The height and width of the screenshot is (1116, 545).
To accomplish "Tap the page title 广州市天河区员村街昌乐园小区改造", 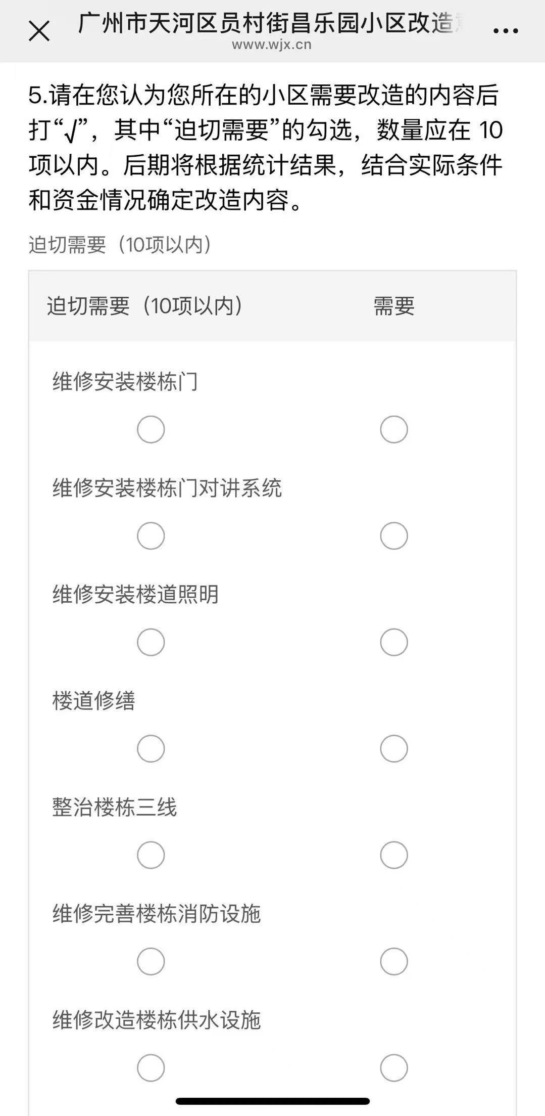I will (268, 23).
